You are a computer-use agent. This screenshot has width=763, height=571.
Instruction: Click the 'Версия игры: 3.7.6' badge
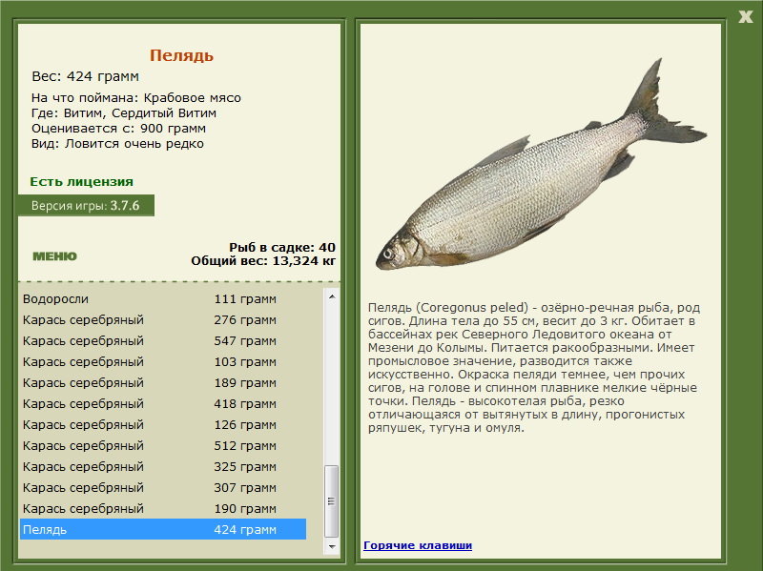86,205
